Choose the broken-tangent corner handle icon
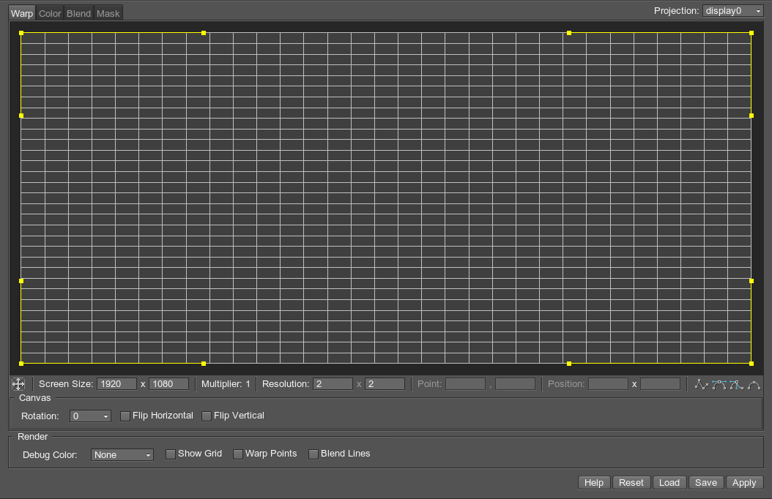The image size is (772, 499). pos(736,384)
